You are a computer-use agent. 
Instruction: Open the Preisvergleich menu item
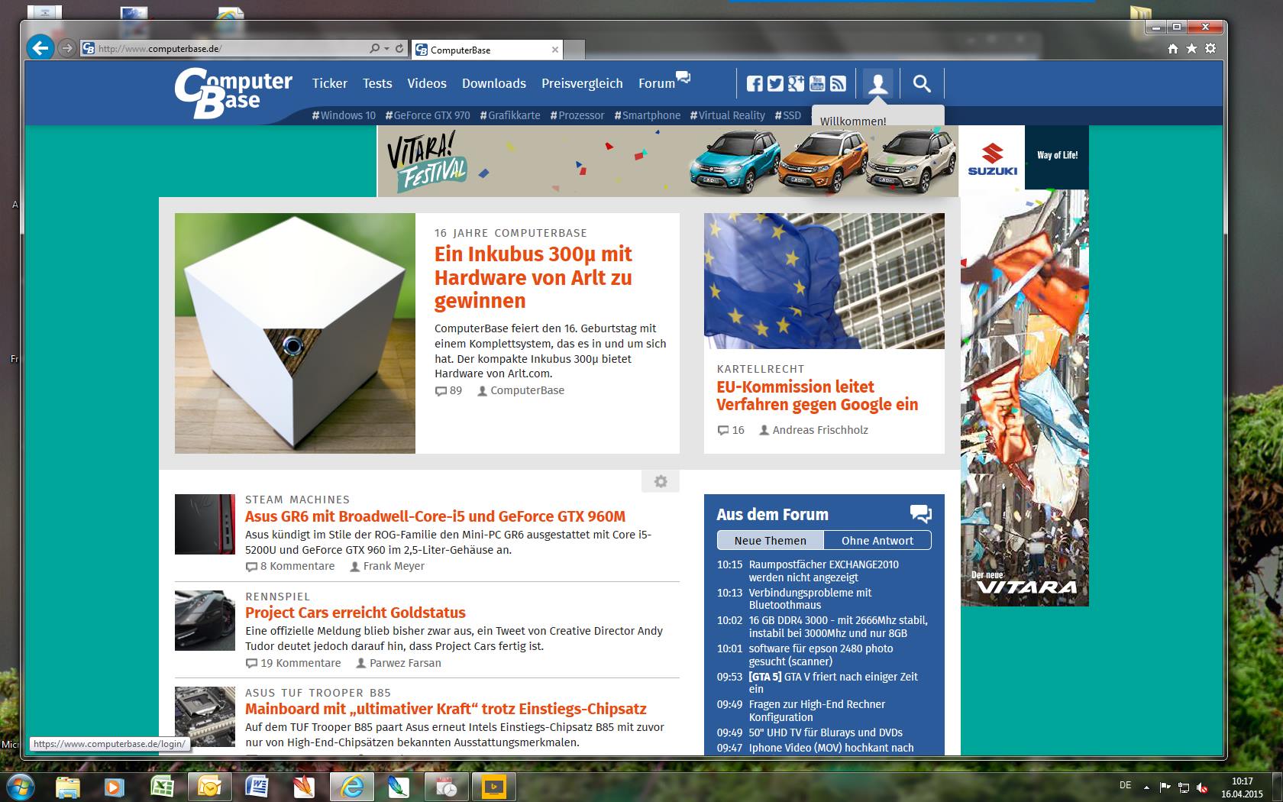pyautogui.click(x=582, y=83)
